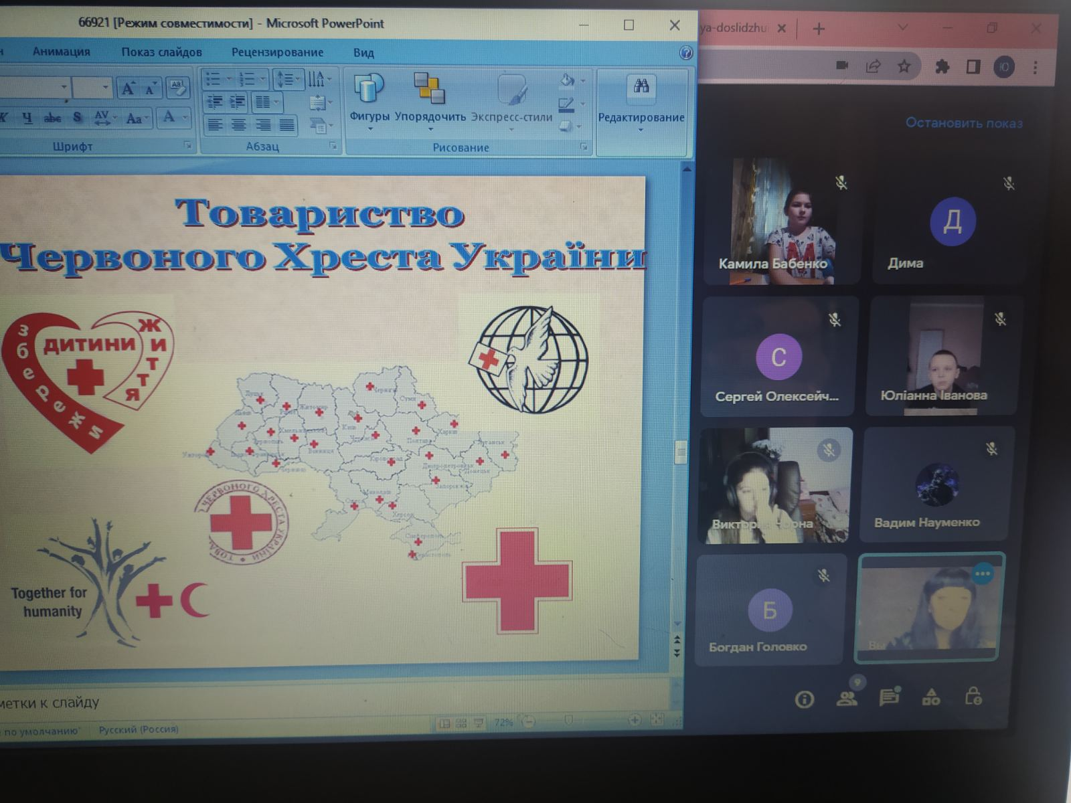Open Change Case Aa dropdown
Screen dimensions: 1071x803
click(x=137, y=119)
